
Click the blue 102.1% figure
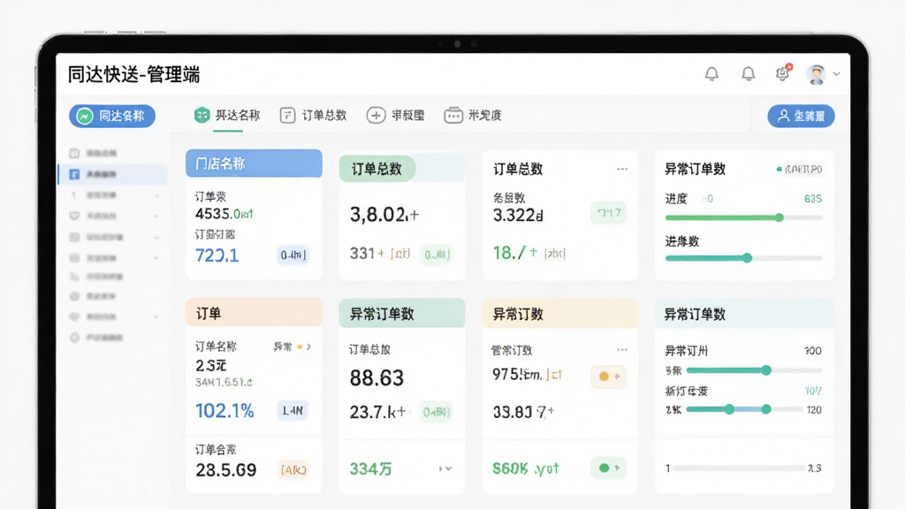point(224,411)
